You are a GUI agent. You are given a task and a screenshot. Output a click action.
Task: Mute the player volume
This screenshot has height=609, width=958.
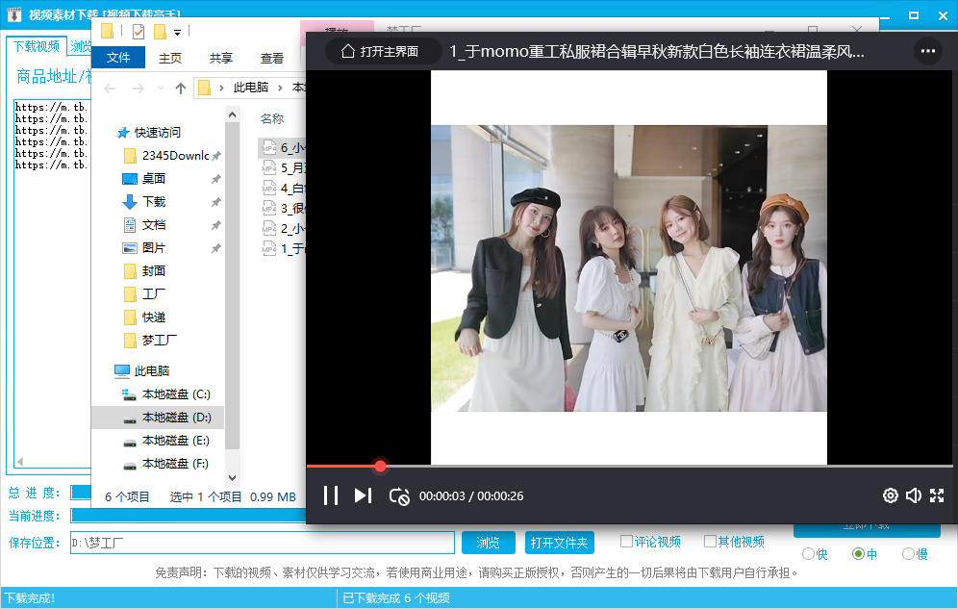[914, 495]
